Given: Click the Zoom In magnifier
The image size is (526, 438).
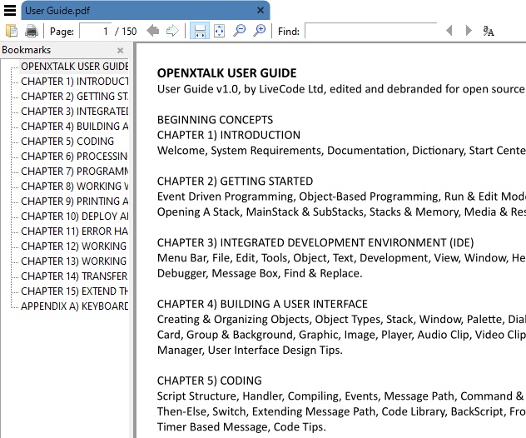Looking at the screenshot, I should [260, 31].
